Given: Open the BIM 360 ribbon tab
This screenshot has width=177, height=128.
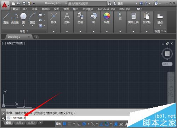Looking at the screenshot, I should coord(125,9).
